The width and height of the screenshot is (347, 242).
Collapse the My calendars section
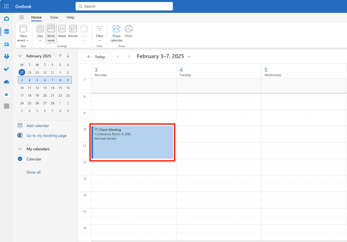click(20, 149)
